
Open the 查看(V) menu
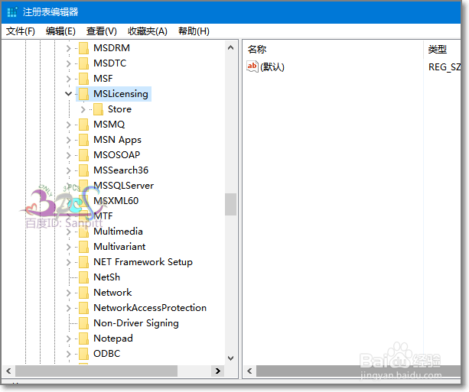(x=102, y=31)
